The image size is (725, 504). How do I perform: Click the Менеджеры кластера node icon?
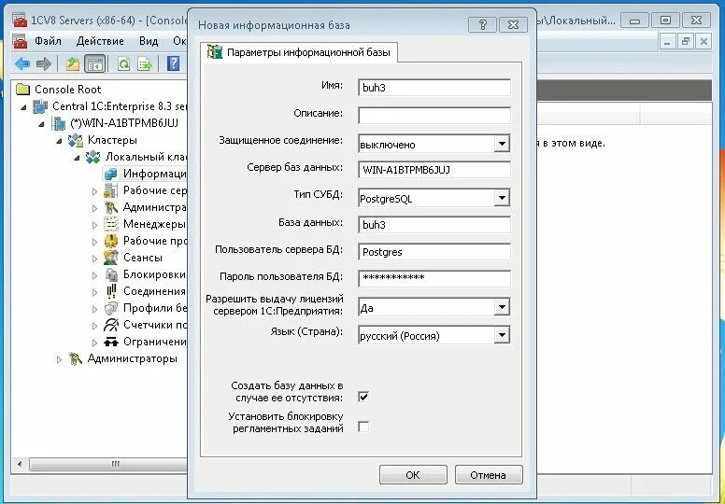tap(110, 224)
